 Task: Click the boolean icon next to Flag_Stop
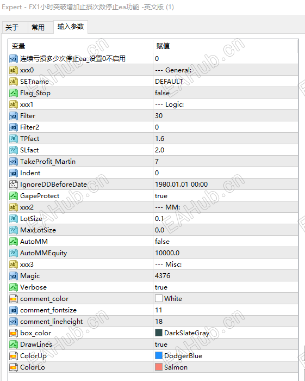pos(14,93)
